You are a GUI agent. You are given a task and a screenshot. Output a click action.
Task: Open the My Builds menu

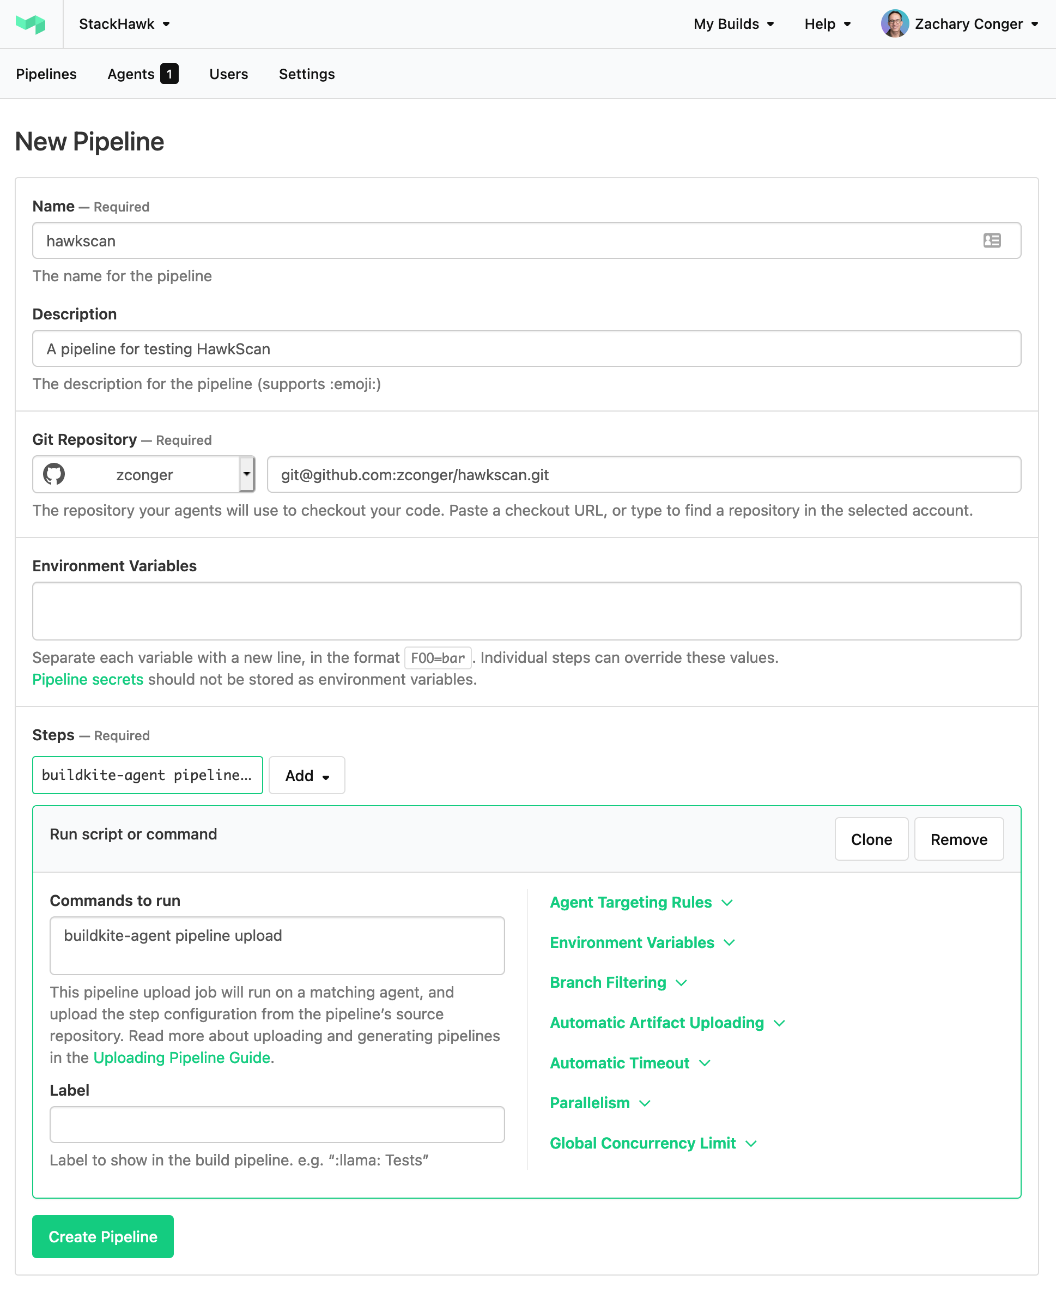click(x=733, y=24)
